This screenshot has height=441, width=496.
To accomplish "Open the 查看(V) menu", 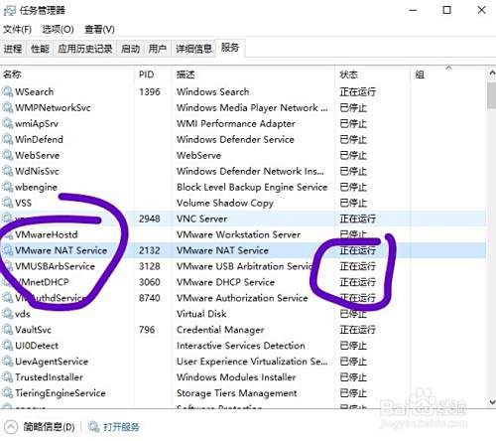I will (x=99, y=30).
